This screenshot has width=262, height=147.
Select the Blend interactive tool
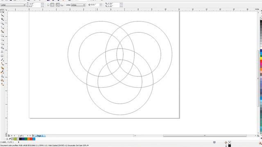click(x=2, y=68)
